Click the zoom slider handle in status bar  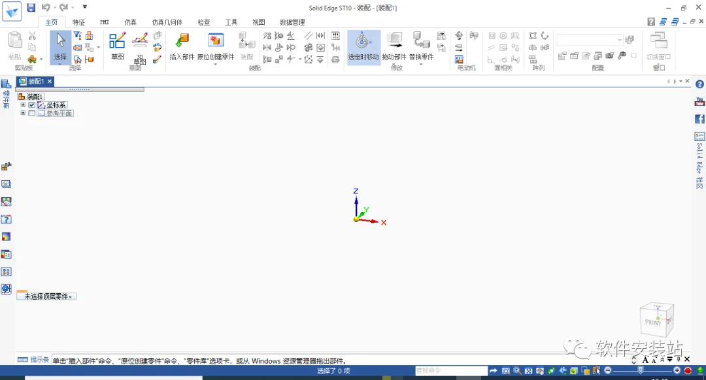click(x=641, y=370)
